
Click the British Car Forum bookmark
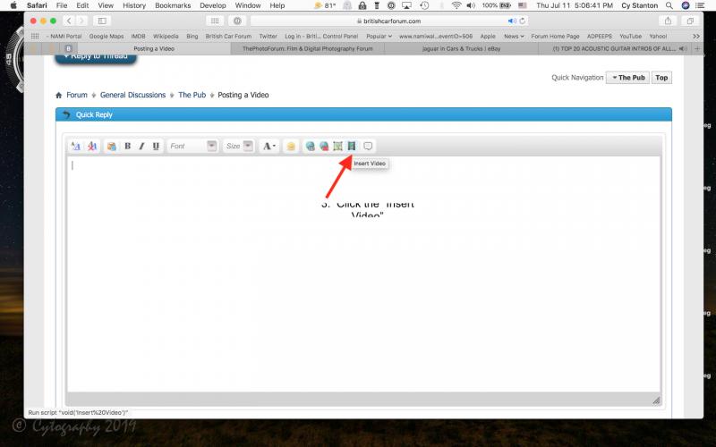click(228, 36)
